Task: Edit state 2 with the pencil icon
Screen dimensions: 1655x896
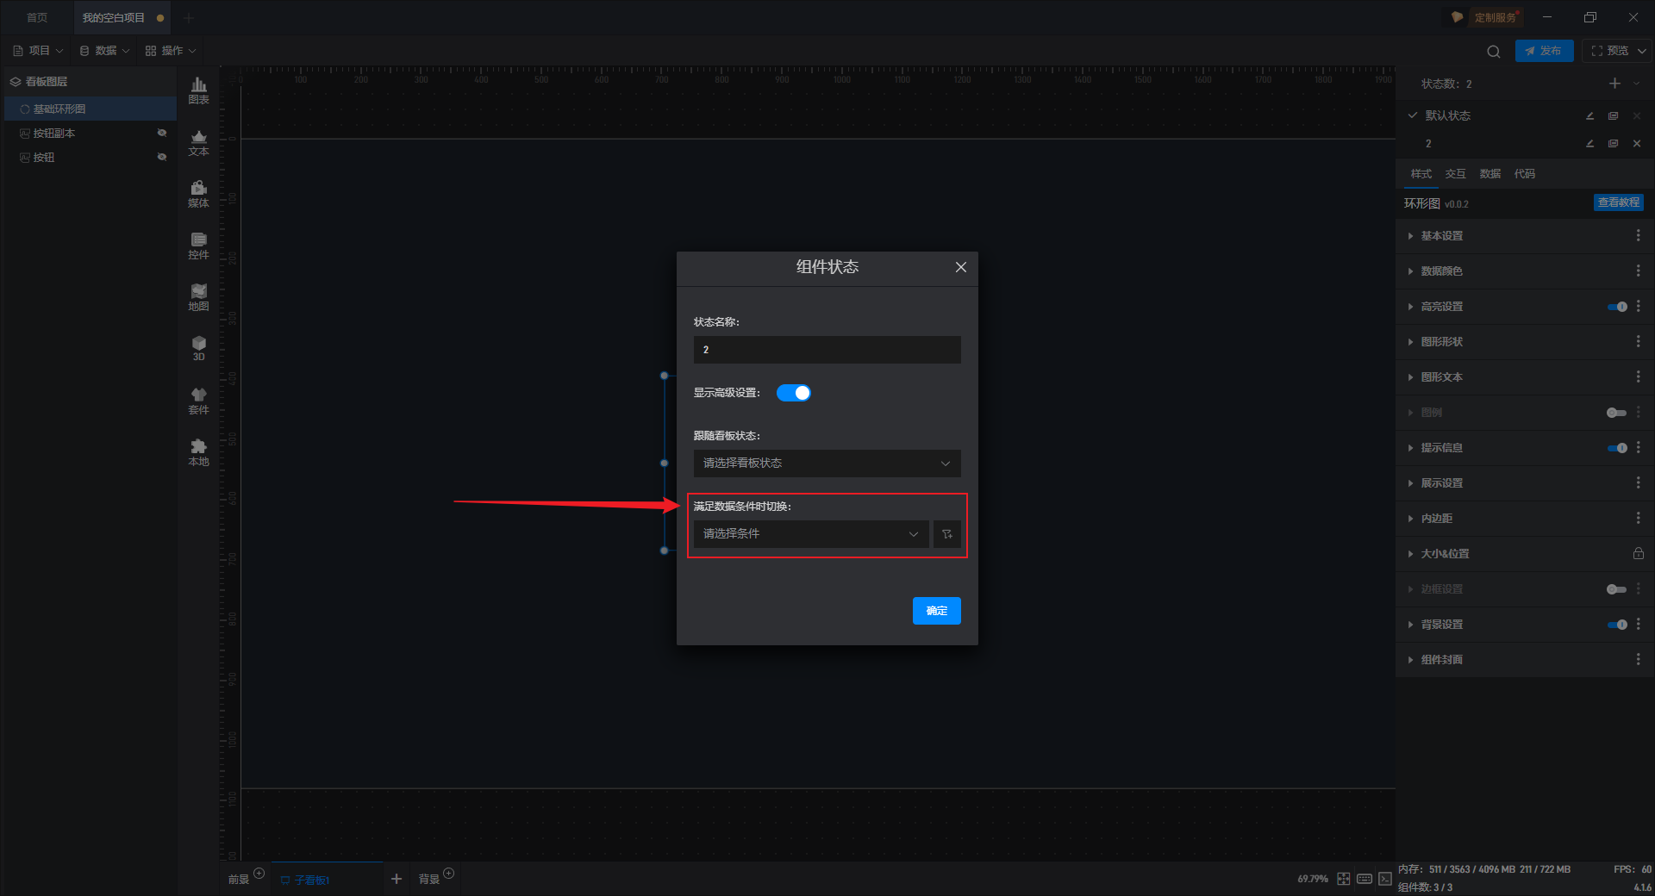Action: tap(1589, 143)
